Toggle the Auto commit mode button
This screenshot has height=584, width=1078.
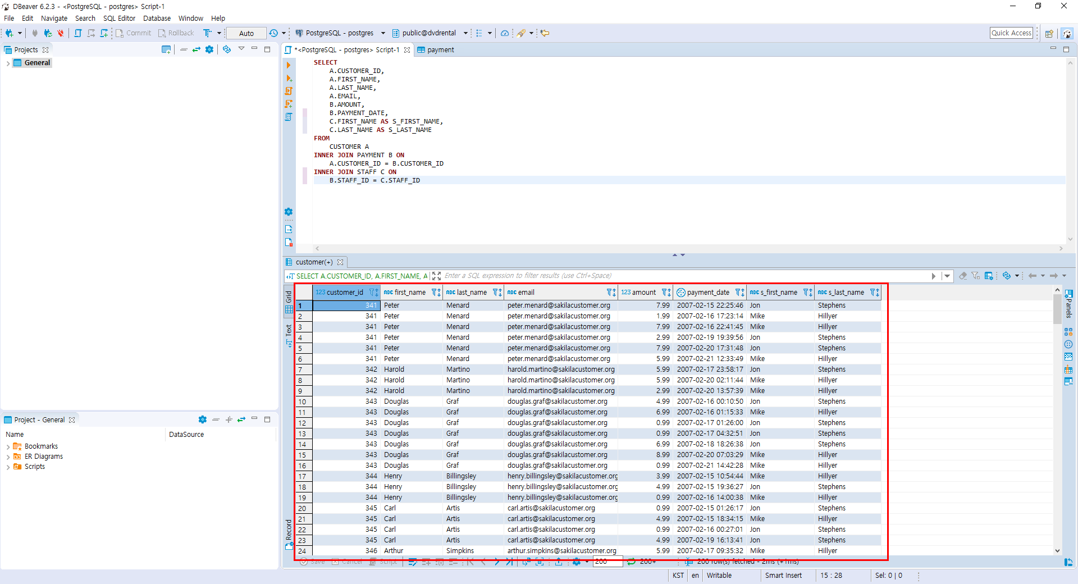(x=246, y=33)
